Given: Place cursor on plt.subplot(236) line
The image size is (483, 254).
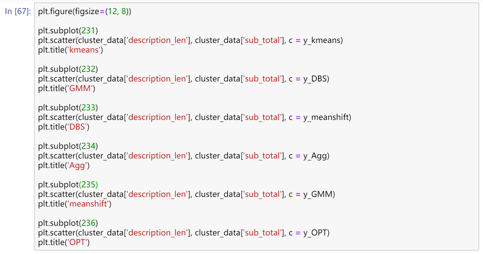Looking at the screenshot, I should (68, 223).
